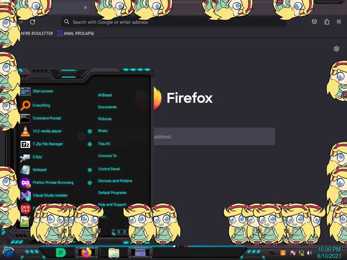Open Documents from start menu

point(107,107)
